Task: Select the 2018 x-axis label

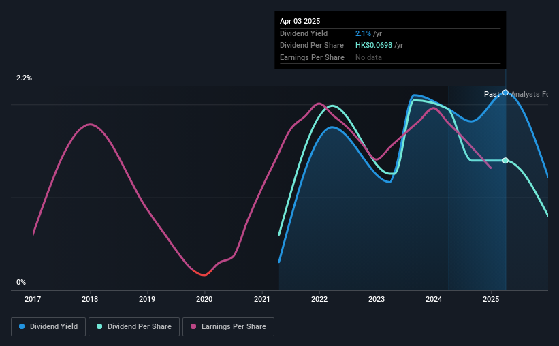Action: 90,299
